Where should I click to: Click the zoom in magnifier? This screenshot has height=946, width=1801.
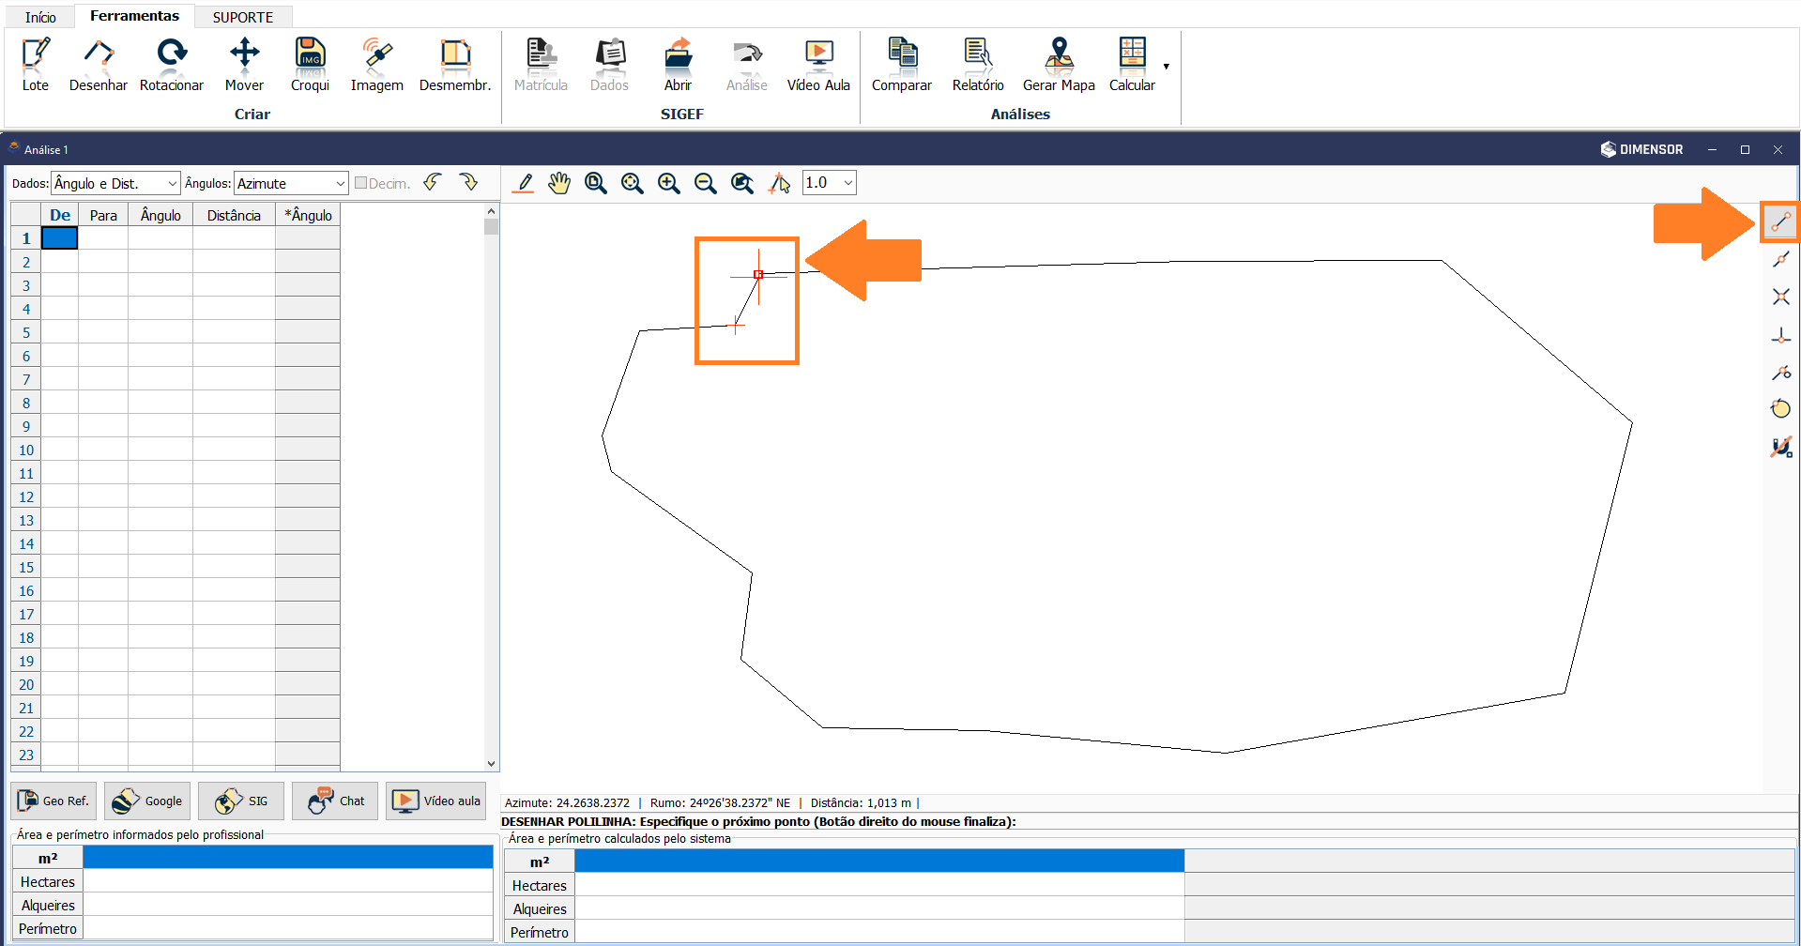668,183
